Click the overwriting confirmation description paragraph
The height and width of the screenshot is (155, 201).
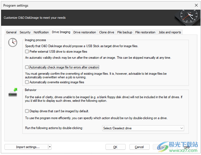(96, 76)
